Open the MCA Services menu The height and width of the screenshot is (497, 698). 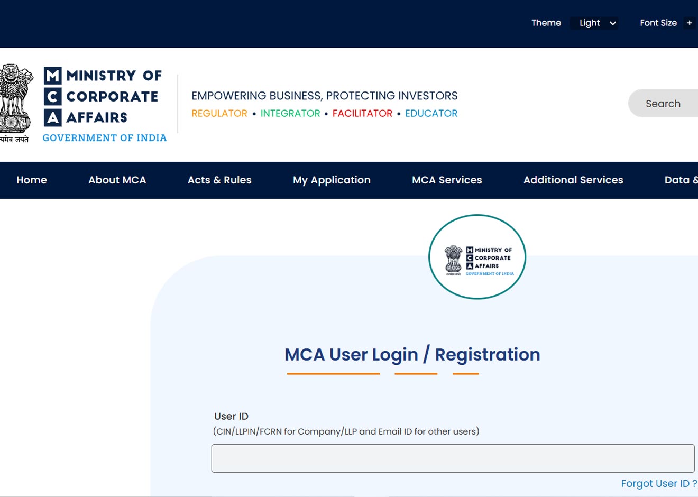pyautogui.click(x=447, y=180)
